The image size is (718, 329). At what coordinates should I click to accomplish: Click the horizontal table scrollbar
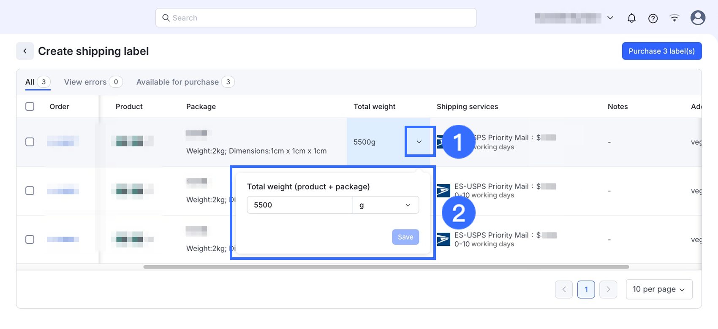(x=386, y=267)
